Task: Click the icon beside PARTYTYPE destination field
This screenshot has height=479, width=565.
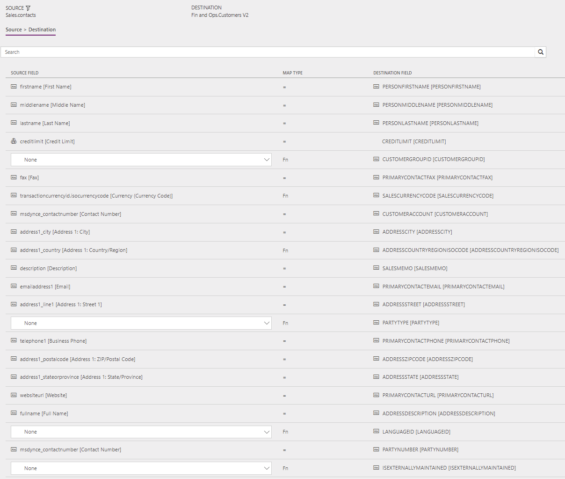Action: [x=377, y=323]
